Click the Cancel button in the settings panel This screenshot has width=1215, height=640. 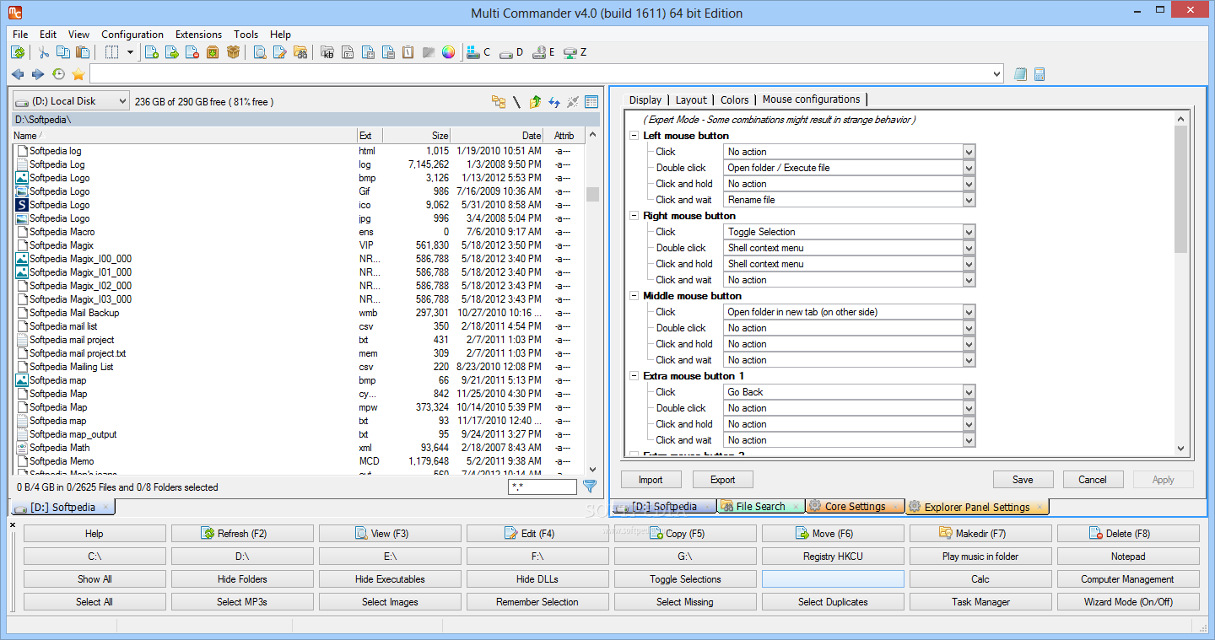1093,480
